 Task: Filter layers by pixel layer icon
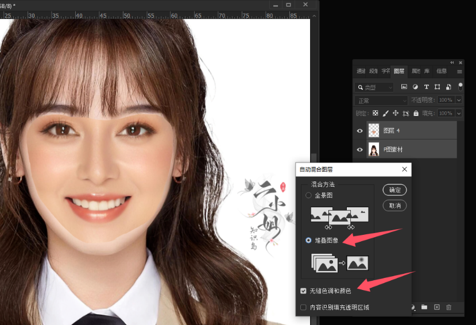[404, 87]
